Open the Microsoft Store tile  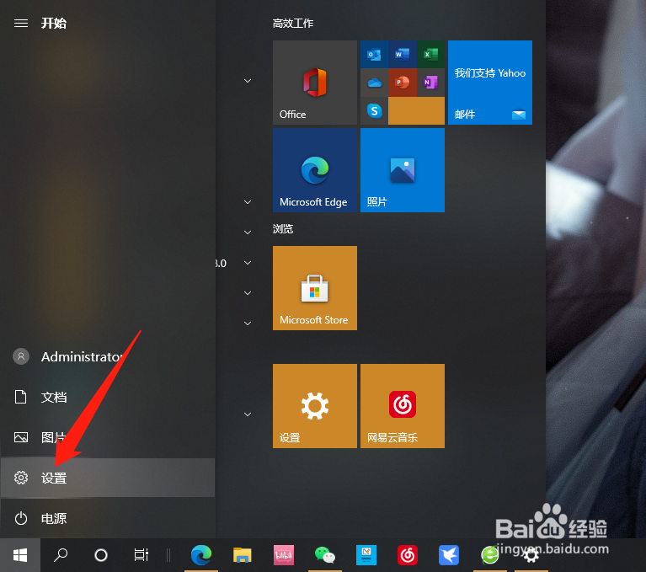(315, 288)
